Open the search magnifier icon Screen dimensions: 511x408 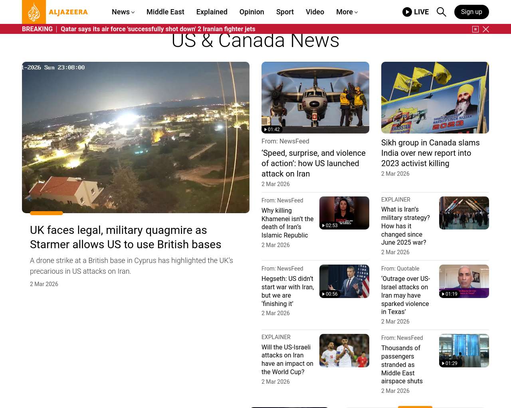click(441, 12)
